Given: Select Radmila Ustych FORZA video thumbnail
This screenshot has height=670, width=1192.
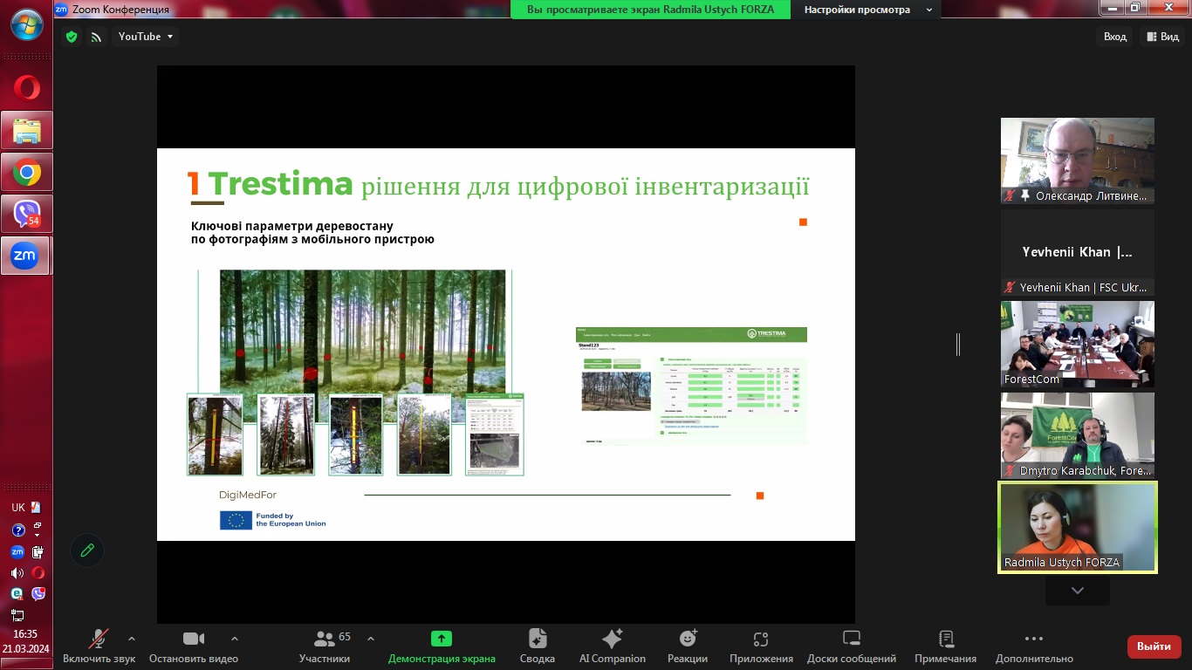Looking at the screenshot, I should pyautogui.click(x=1078, y=528).
